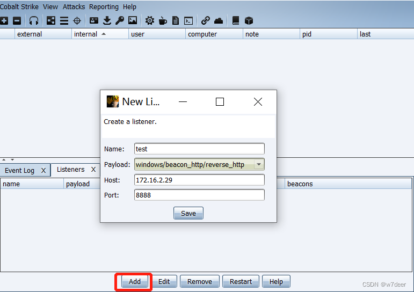Sort sessions by the external column
Image resolution: width=414 pixels, height=292 pixels.
pyautogui.click(x=43, y=34)
